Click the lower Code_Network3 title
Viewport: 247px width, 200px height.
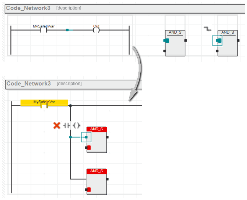tap(29, 84)
